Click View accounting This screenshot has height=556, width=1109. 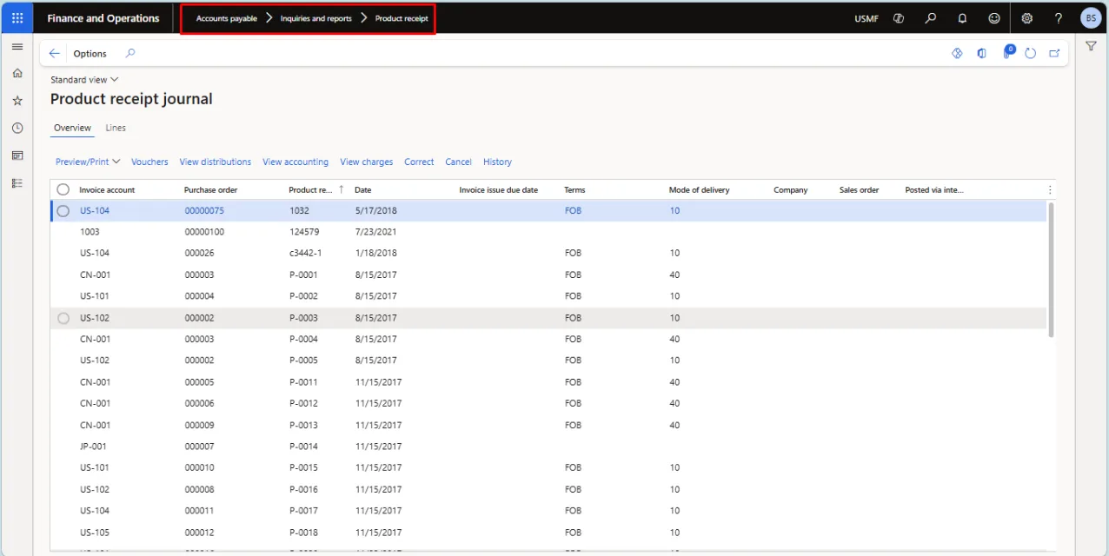pos(296,162)
